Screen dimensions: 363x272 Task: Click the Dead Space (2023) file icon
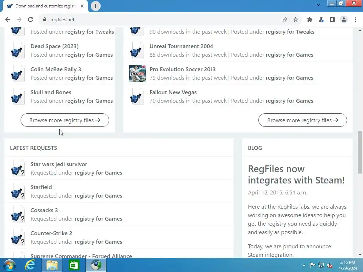point(18,50)
